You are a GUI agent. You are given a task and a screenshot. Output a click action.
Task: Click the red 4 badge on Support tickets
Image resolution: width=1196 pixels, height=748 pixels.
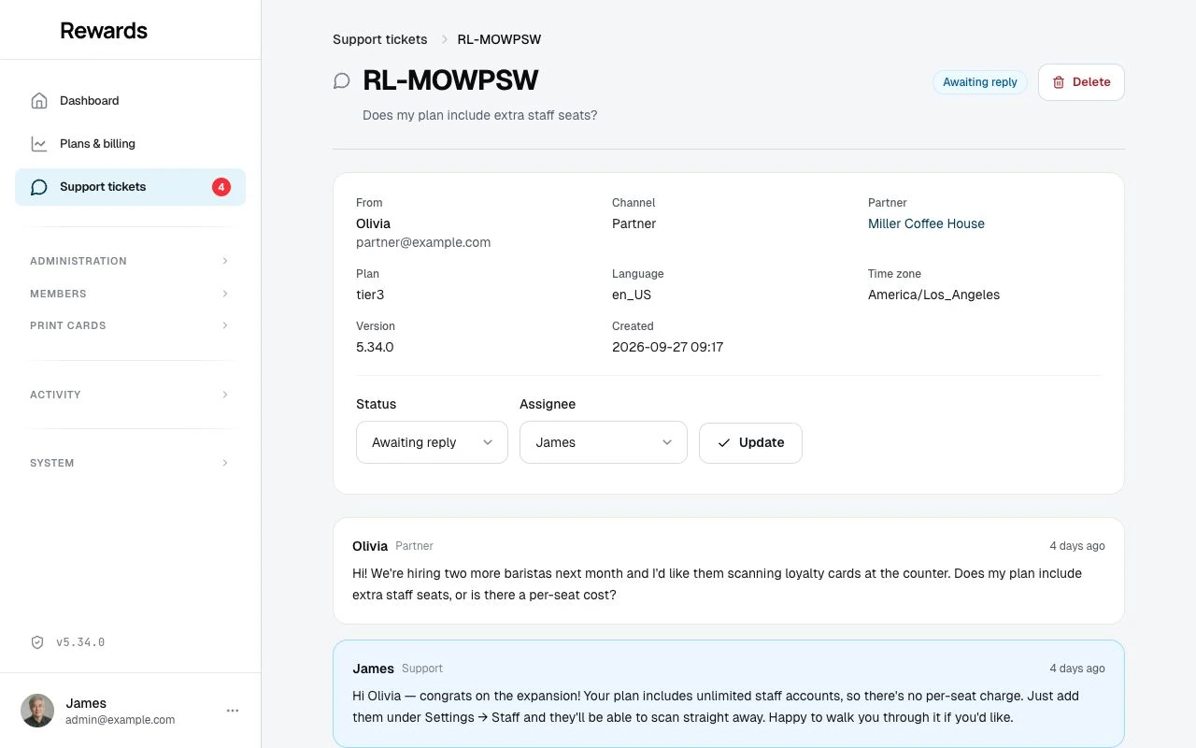tap(221, 187)
